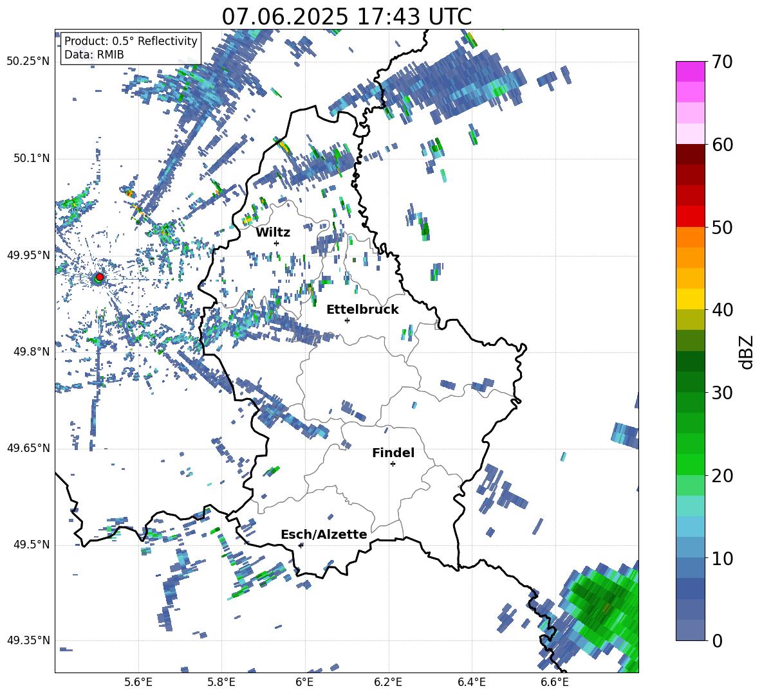The width and height of the screenshot is (762, 695).
Task: Click the 20 colorbar tick label
Action: pos(722,476)
